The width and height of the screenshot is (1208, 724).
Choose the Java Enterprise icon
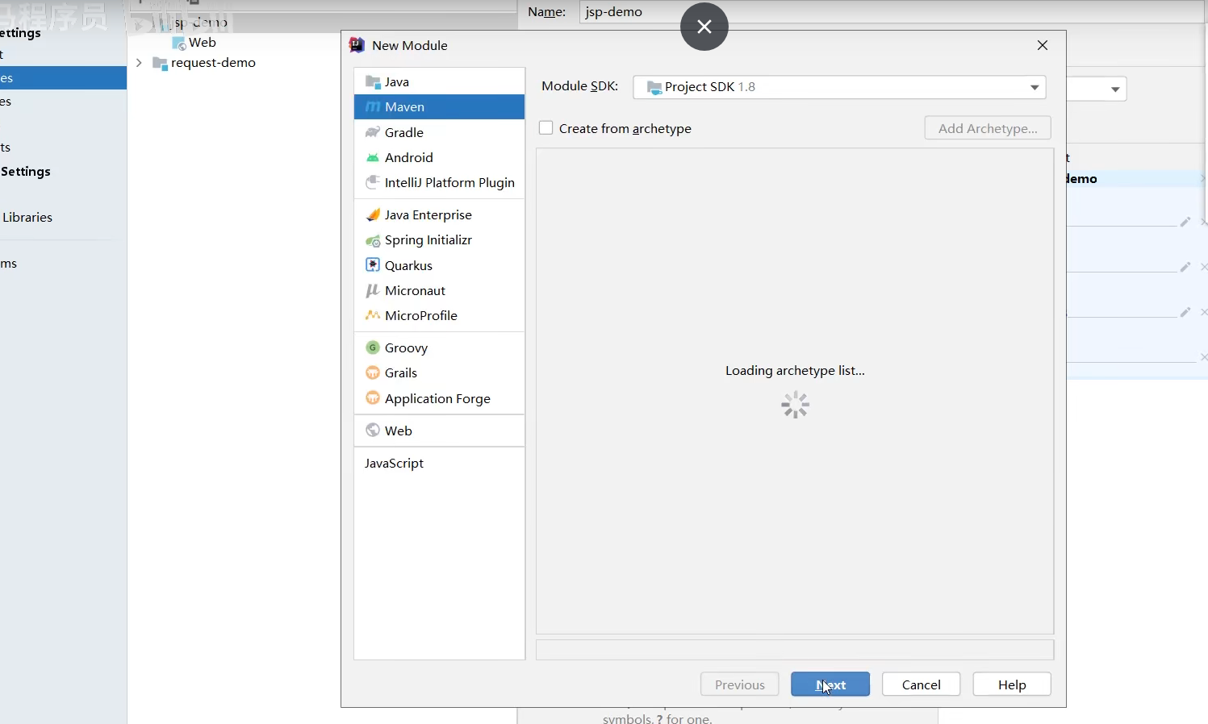(x=373, y=214)
